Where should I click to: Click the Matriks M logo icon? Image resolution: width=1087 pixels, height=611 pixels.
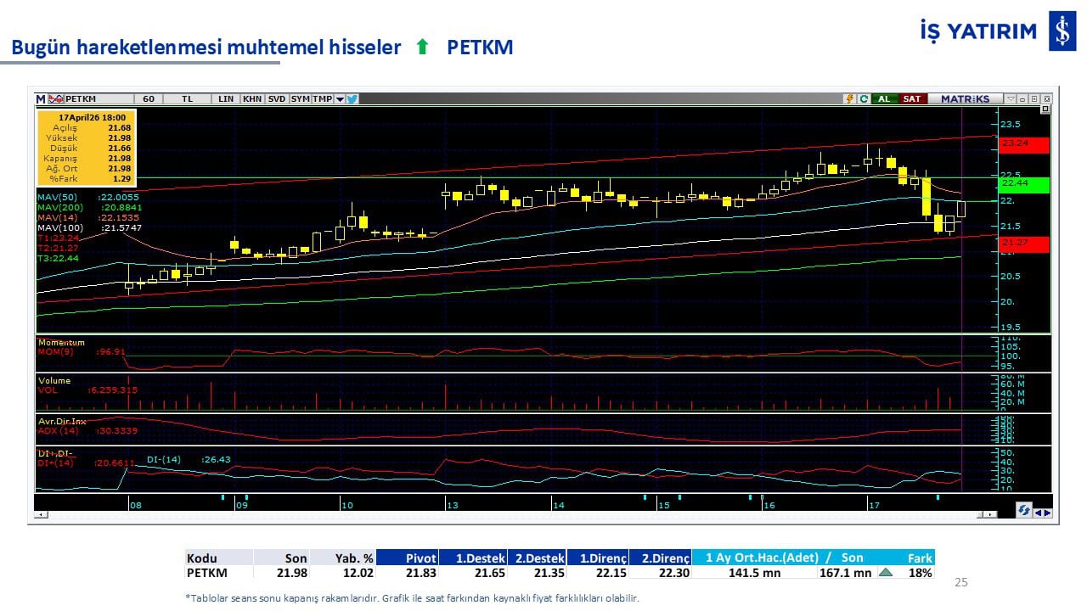(41, 99)
